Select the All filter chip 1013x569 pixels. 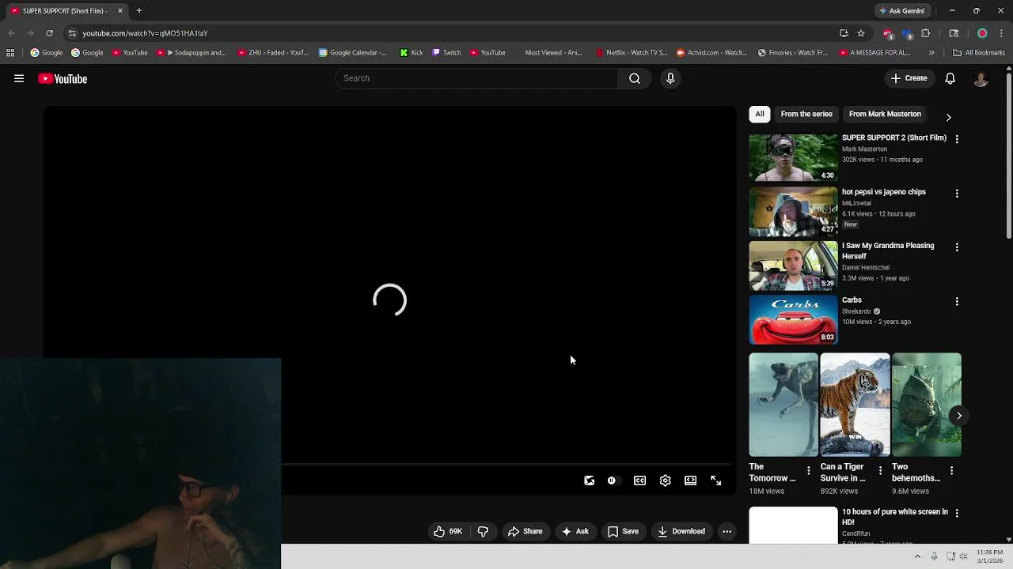[x=760, y=114]
